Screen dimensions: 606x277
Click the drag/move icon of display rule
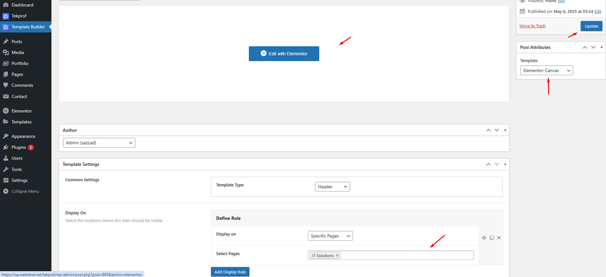(x=484, y=238)
